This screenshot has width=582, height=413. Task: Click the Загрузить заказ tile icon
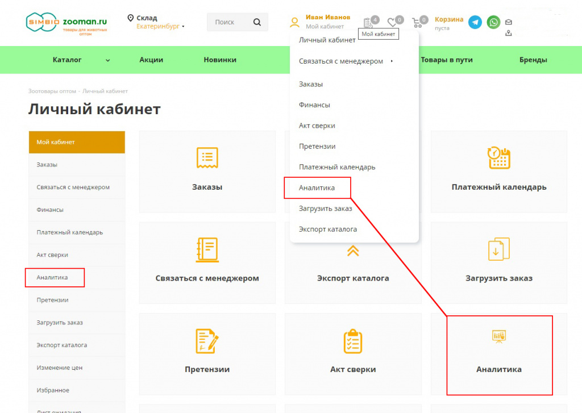[x=498, y=249]
